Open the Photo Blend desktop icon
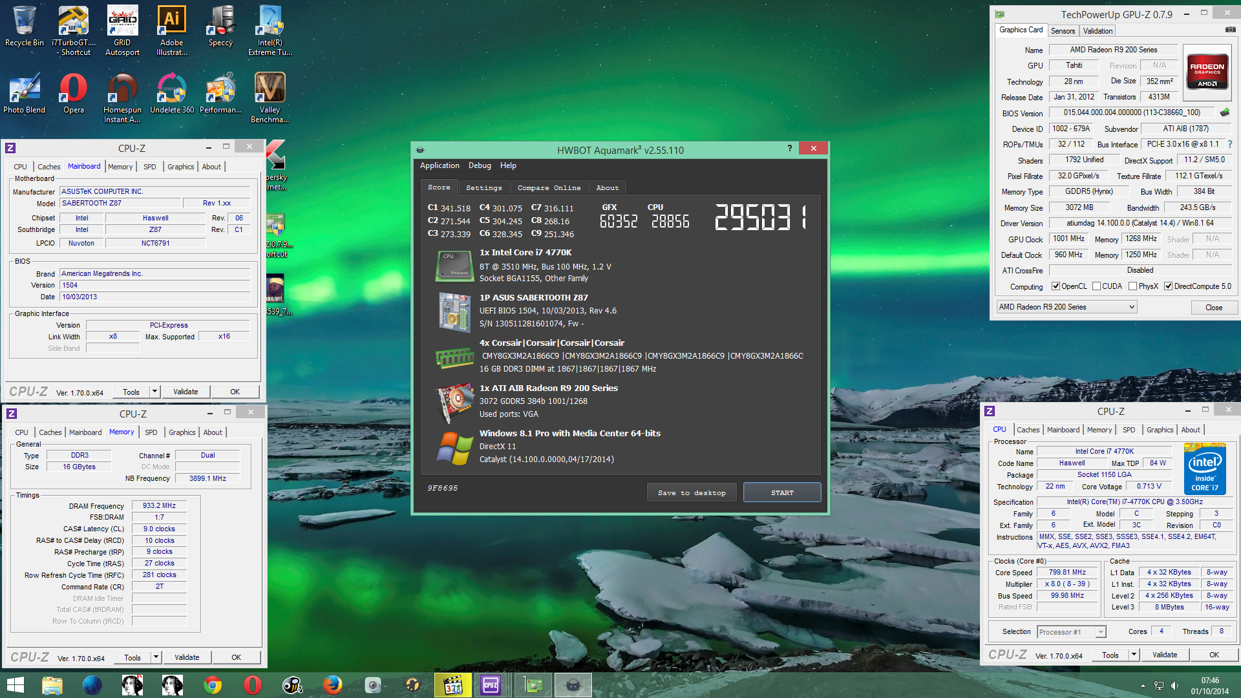The width and height of the screenshot is (1241, 698). (x=25, y=94)
